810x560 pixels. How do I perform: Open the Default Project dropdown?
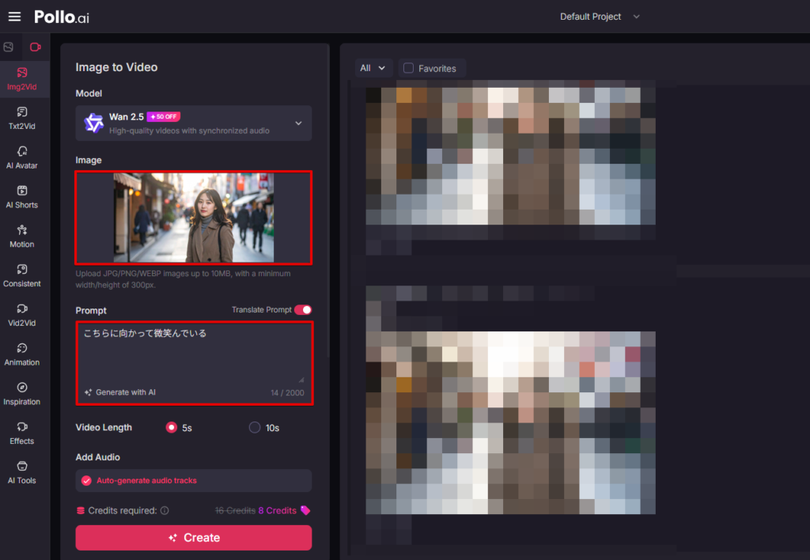click(x=600, y=17)
